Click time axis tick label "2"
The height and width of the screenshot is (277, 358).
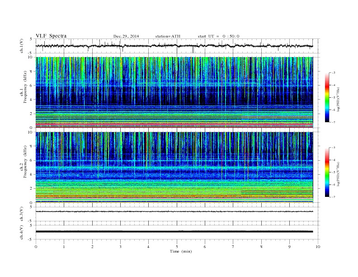pos(92,247)
